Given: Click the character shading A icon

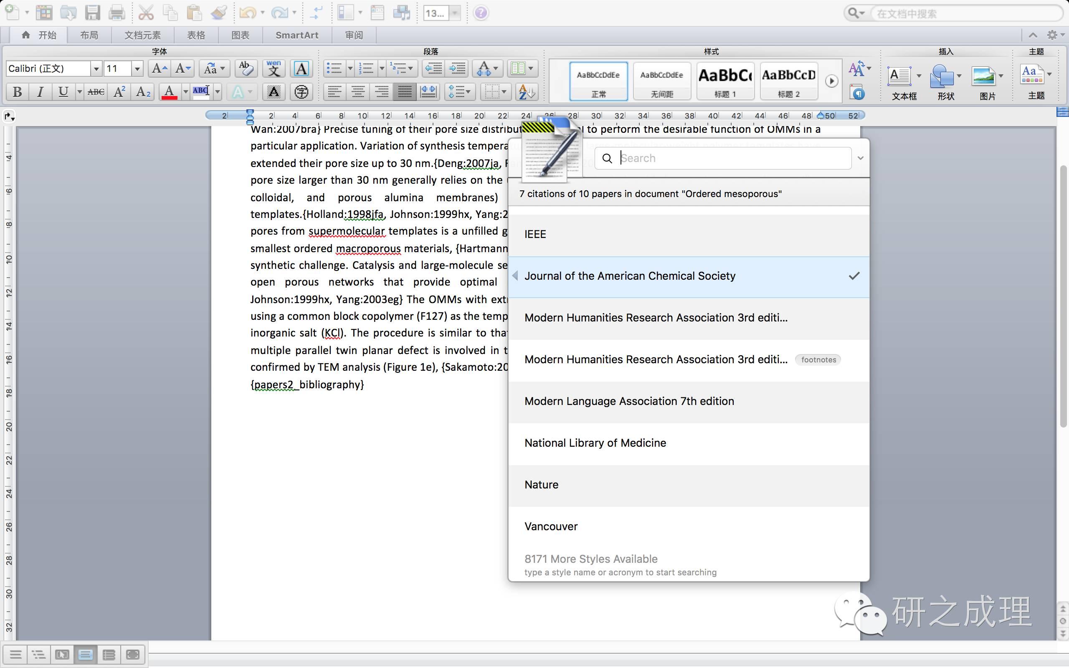Looking at the screenshot, I should tap(274, 92).
